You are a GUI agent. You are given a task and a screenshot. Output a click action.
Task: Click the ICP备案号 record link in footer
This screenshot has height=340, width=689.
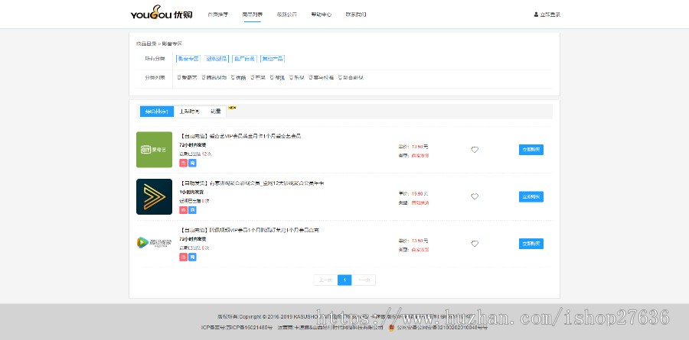[x=237, y=327]
